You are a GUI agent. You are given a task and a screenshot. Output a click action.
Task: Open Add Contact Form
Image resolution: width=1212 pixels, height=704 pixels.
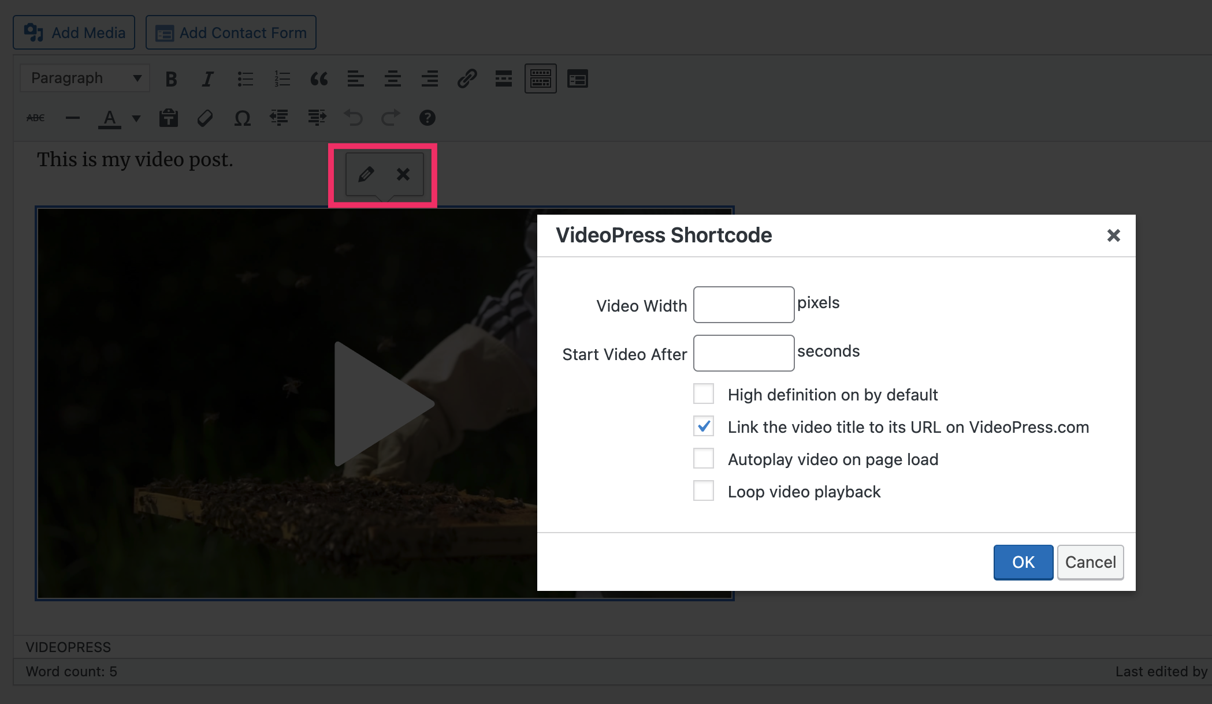click(x=230, y=32)
